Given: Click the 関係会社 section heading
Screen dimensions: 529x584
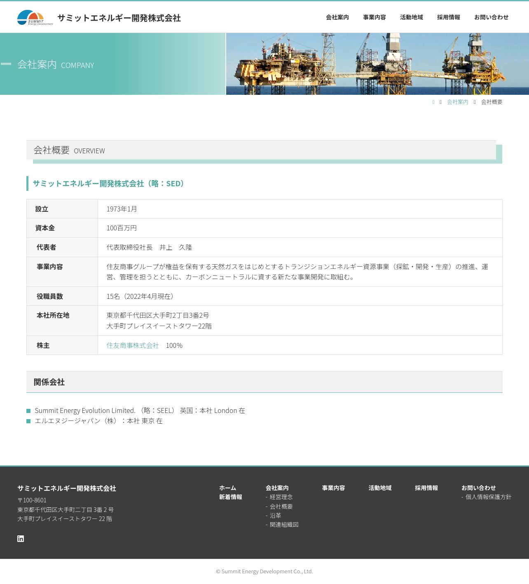Looking at the screenshot, I should pos(264,382).
